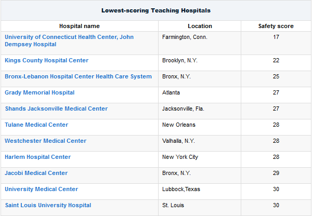
Task: Click the safety score 17 cell
Action: [276, 43]
